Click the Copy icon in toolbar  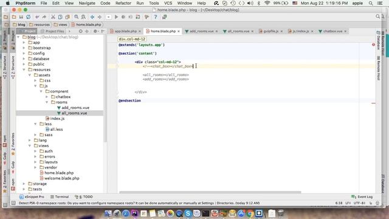[x=60, y=17]
